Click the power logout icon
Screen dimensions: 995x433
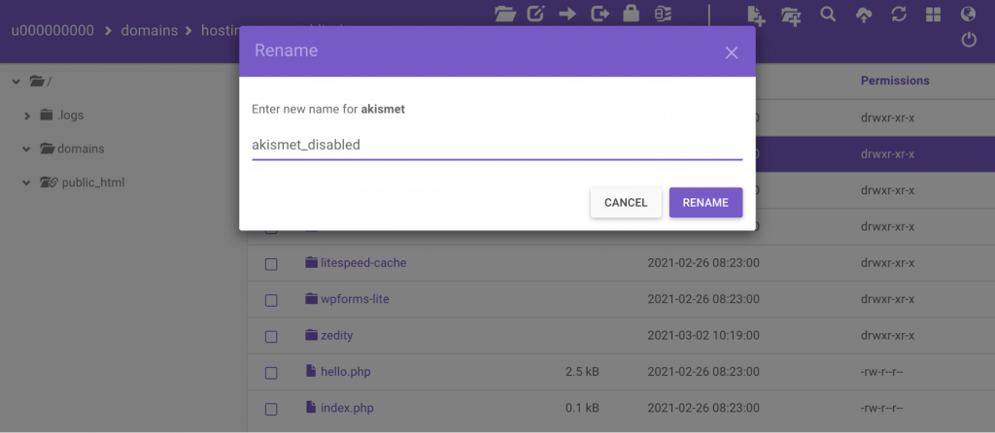pos(968,40)
